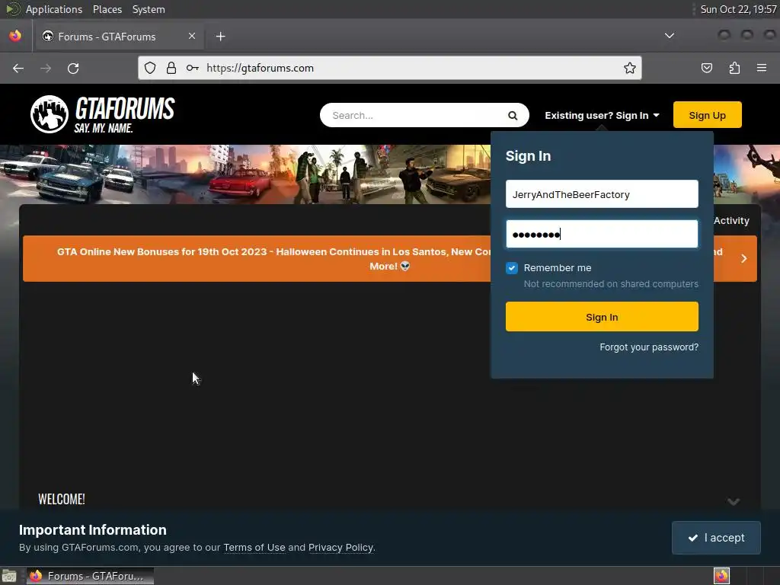780x585 pixels.
Task: Click Forums - GTAForu... taskbar entry
Action: point(90,576)
